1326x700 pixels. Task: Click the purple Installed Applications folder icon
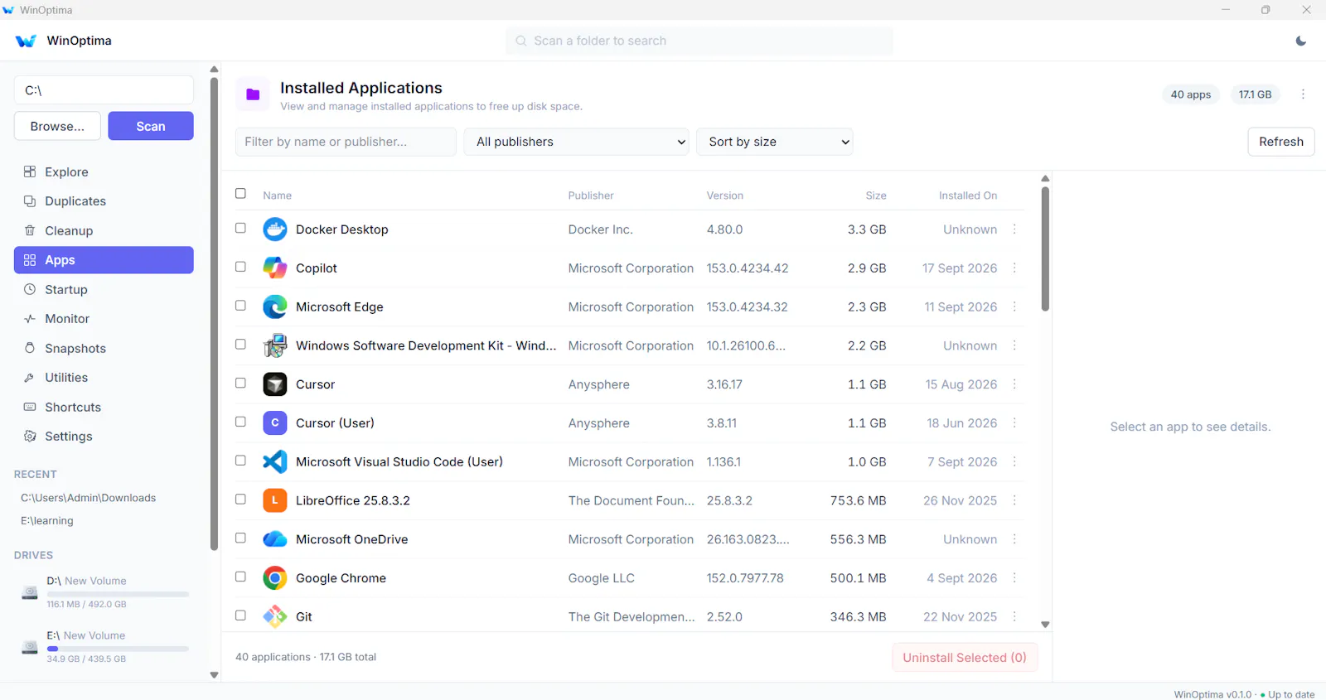pyautogui.click(x=253, y=94)
